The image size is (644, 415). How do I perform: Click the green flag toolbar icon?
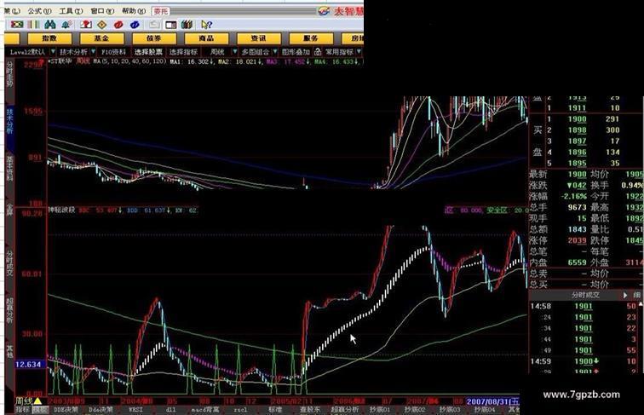click(17, 25)
